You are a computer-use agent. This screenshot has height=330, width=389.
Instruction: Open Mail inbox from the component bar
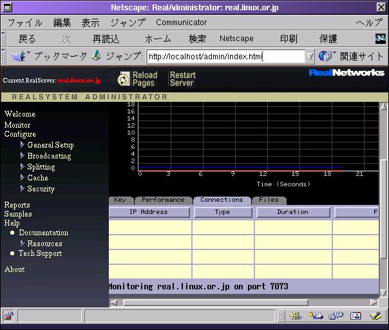pos(316,316)
